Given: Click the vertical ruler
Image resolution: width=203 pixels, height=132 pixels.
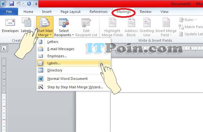Looking at the screenshot, I should click(x=4, y=95).
